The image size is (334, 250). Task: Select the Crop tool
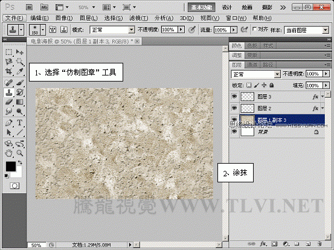pyautogui.click(x=8, y=71)
